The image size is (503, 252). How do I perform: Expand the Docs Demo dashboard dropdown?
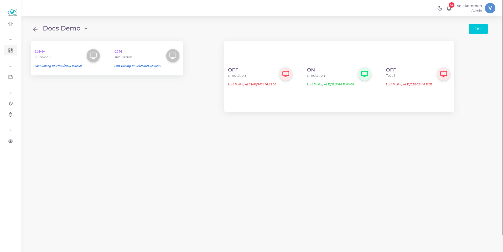pyautogui.click(x=86, y=28)
